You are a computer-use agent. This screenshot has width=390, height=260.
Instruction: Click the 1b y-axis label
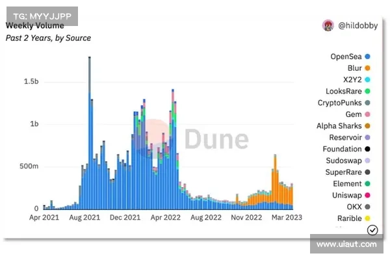(x=34, y=123)
